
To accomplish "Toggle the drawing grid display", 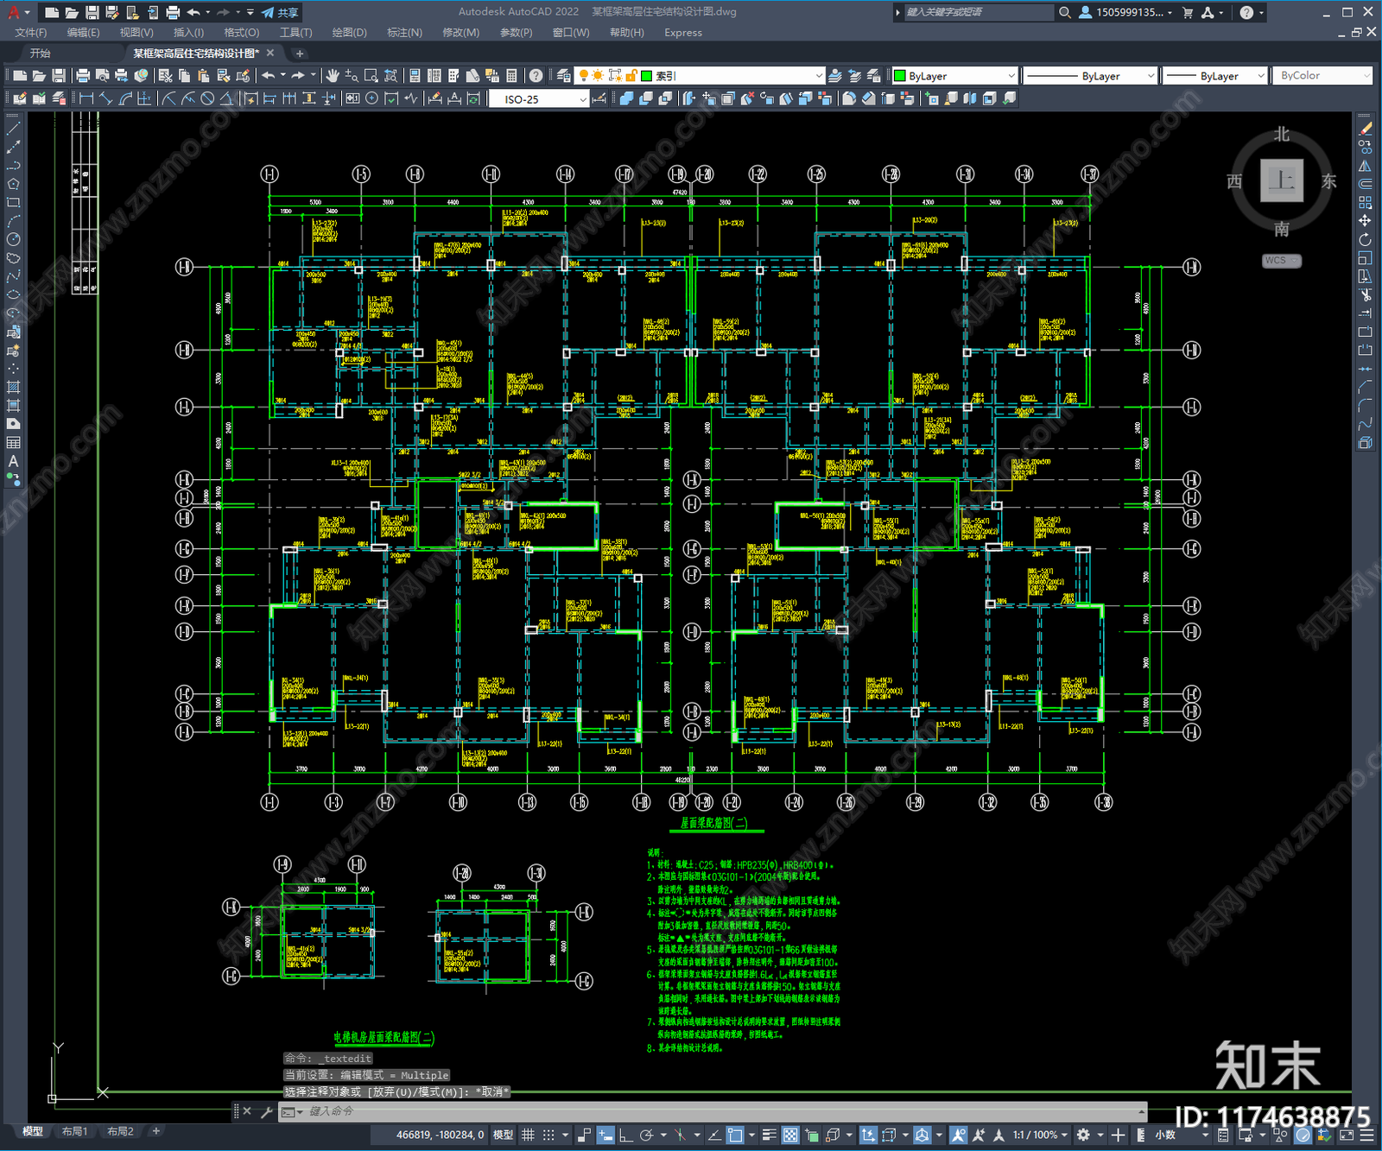I will (528, 1135).
